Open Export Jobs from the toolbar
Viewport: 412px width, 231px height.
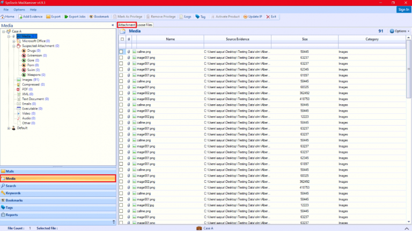click(75, 17)
